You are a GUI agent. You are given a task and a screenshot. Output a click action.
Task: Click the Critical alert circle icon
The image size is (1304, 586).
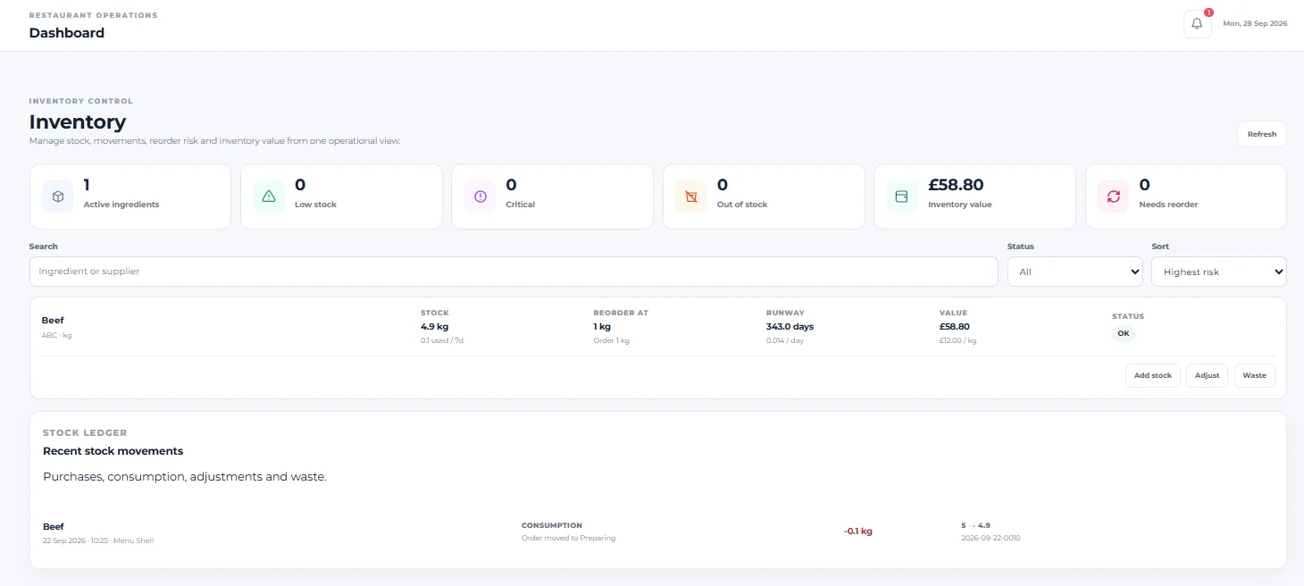click(x=481, y=197)
